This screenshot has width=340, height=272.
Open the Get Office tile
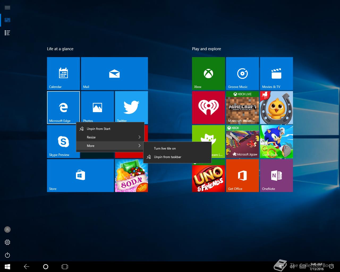pos(243,176)
